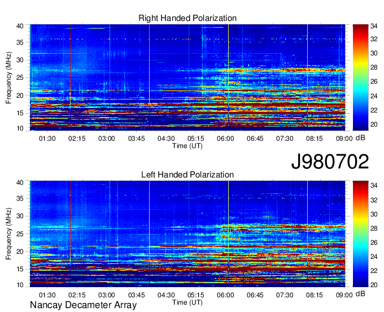The width and height of the screenshot is (384, 312).
Task: Click the 40 MHz tick of the right-handed plot
Action: (x=20, y=26)
